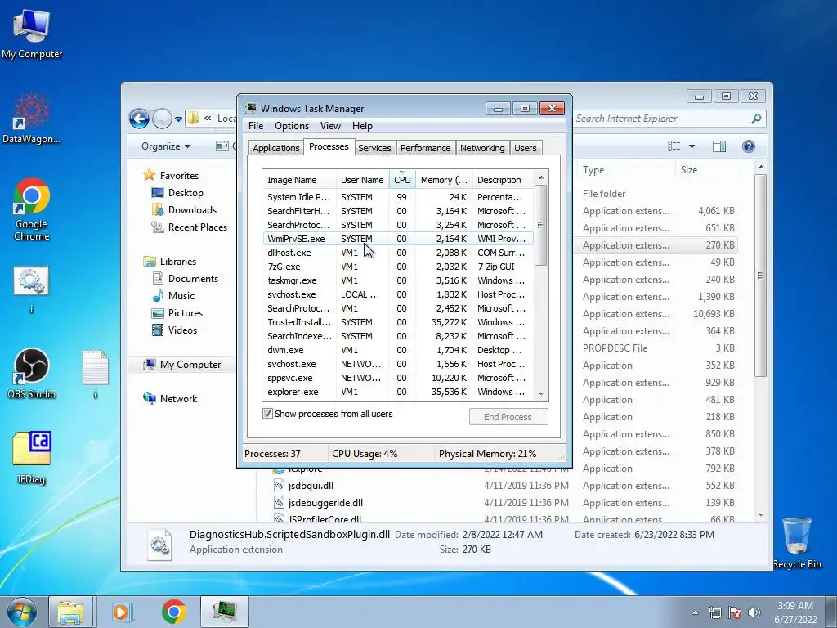Sort processes by the CPU column

(x=402, y=180)
